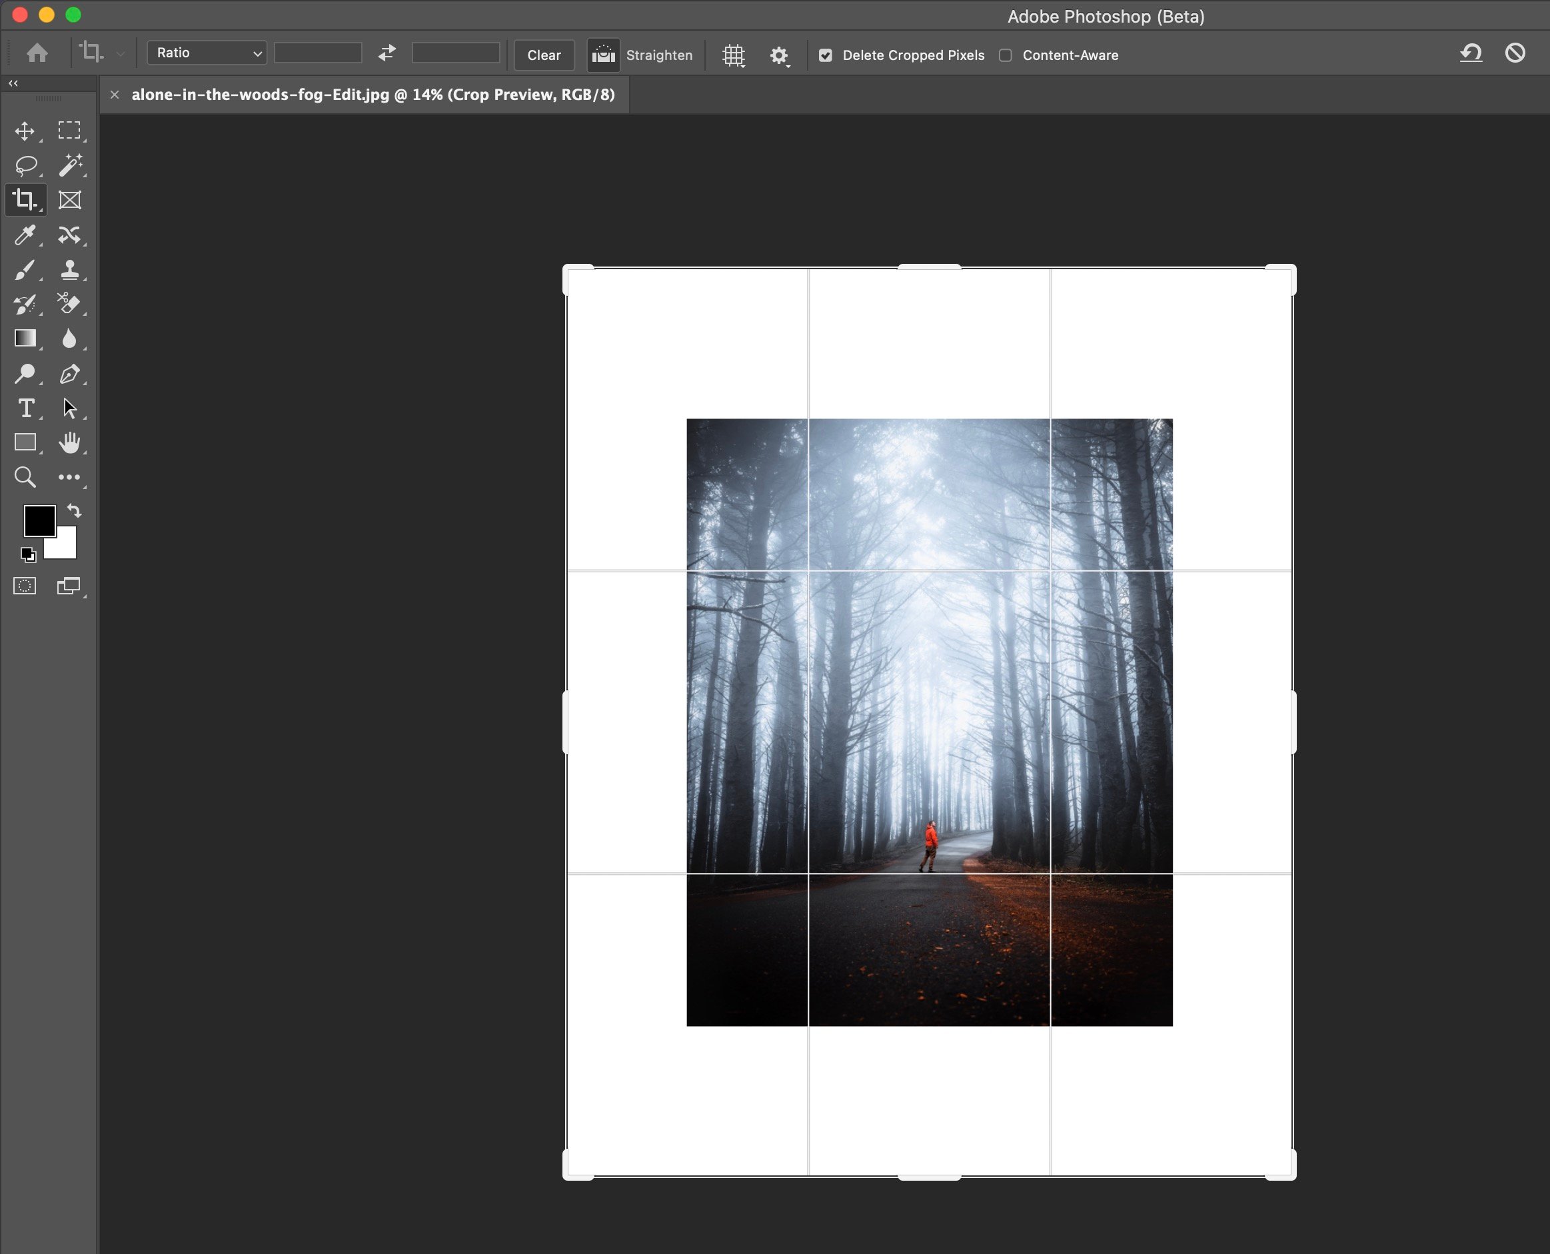Click Clear button to reset crop
The width and height of the screenshot is (1550, 1254).
coord(542,55)
